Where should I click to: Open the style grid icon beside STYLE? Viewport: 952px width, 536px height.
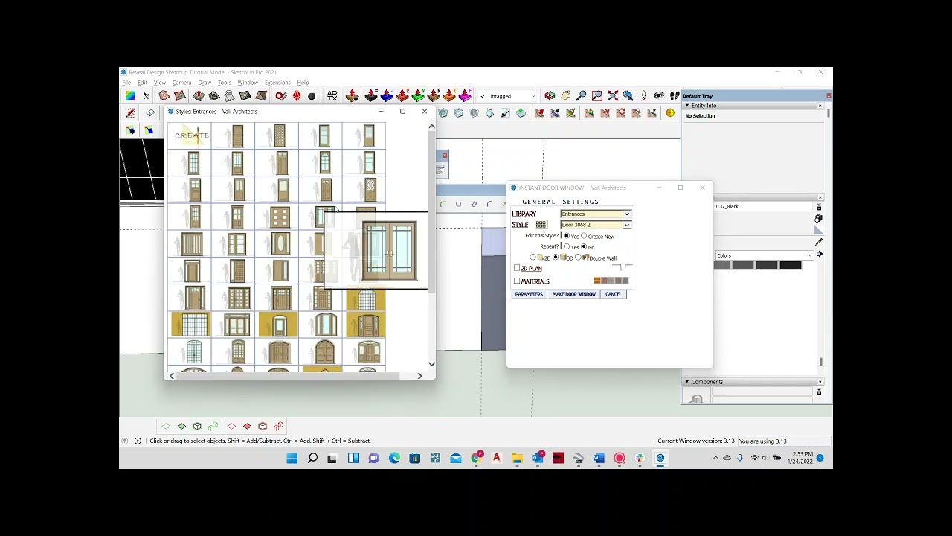click(x=541, y=225)
